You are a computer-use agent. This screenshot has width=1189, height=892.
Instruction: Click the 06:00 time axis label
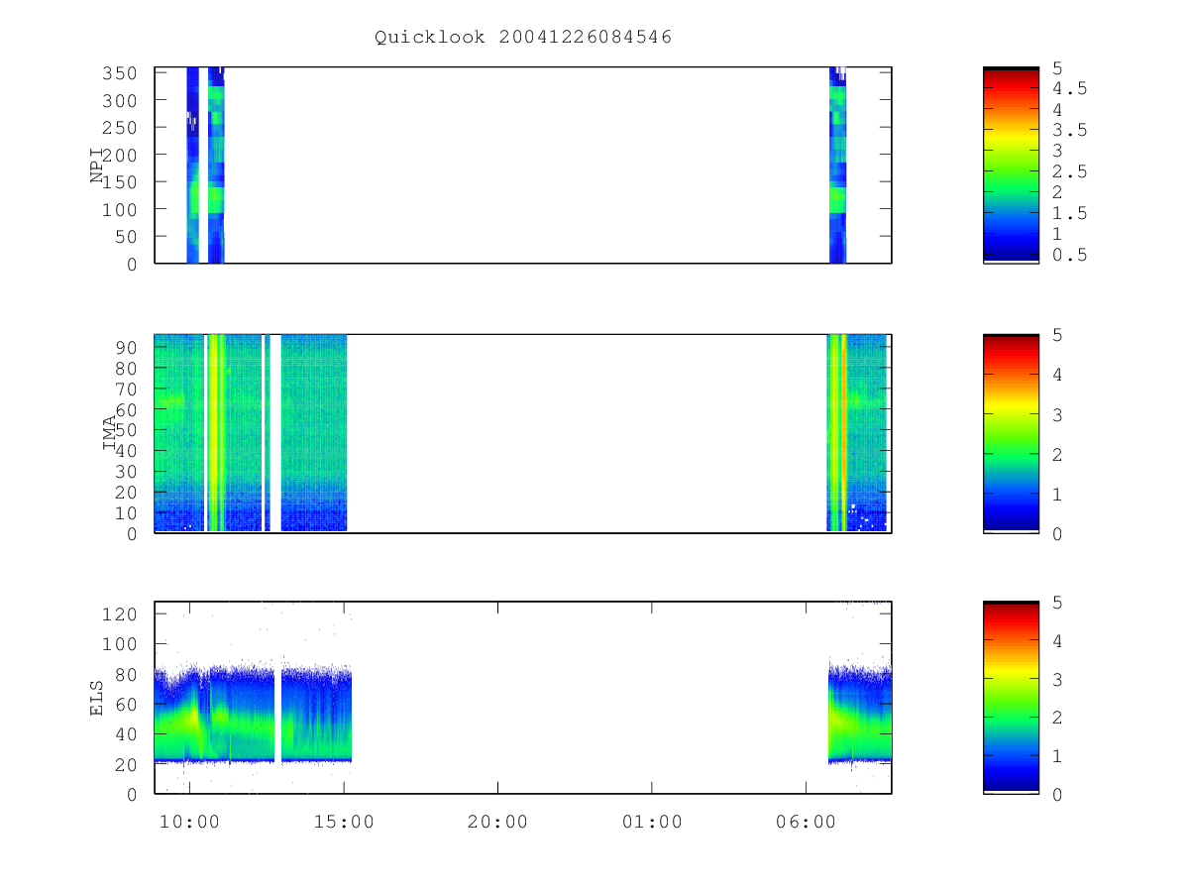click(806, 822)
